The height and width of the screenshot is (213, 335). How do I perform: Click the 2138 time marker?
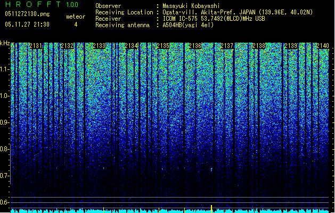[259, 46]
